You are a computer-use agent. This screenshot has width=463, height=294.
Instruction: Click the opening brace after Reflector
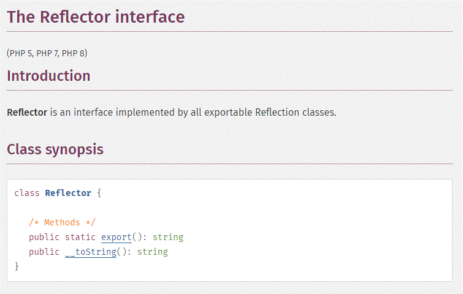click(99, 193)
